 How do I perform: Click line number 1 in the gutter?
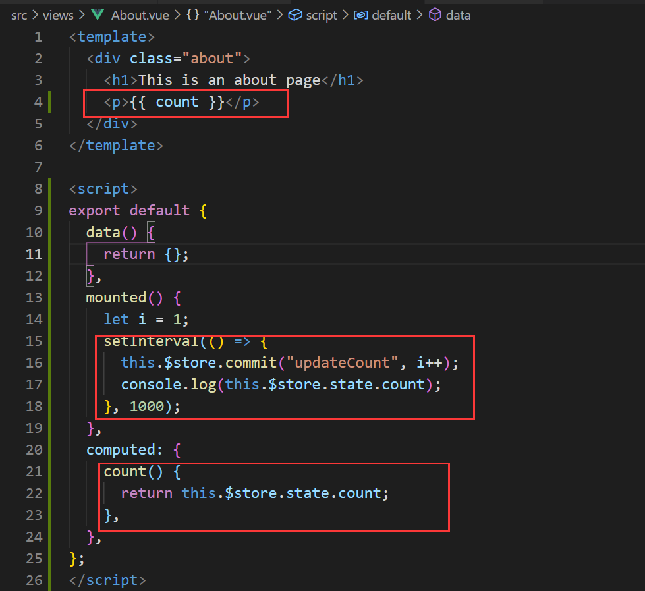38,37
